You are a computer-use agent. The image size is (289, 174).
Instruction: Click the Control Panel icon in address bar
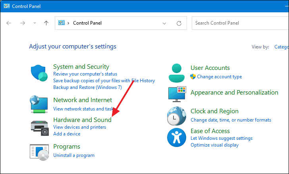pos(62,23)
